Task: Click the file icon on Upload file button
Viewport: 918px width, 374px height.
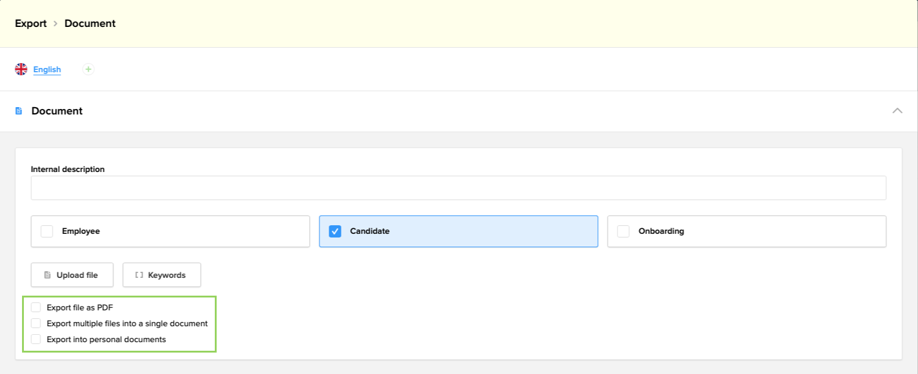Action: 48,275
